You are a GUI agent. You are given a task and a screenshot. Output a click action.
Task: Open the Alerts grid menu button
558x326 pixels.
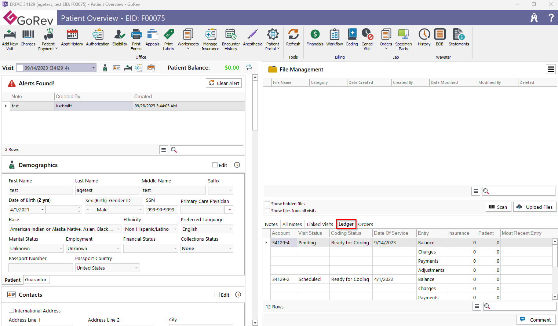[164, 149]
